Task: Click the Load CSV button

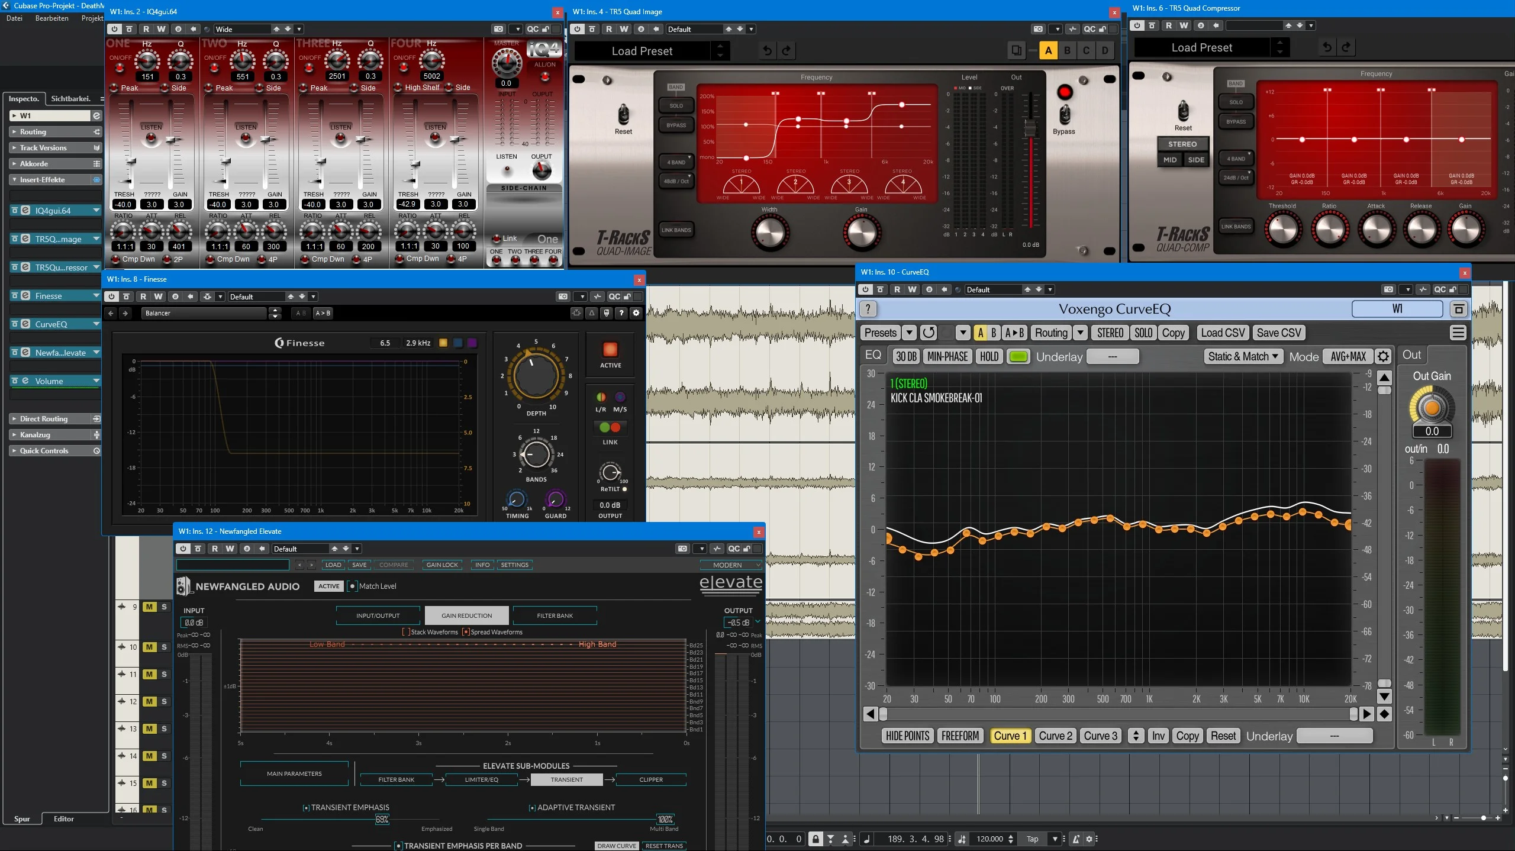Action: 1223,333
